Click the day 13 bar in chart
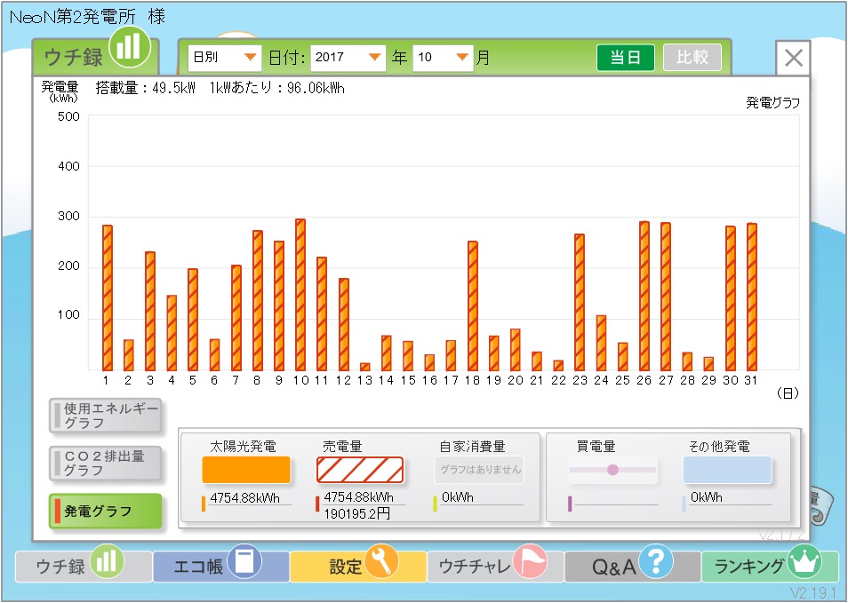Image resolution: width=848 pixels, height=603 pixels. click(x=365, y=367)
